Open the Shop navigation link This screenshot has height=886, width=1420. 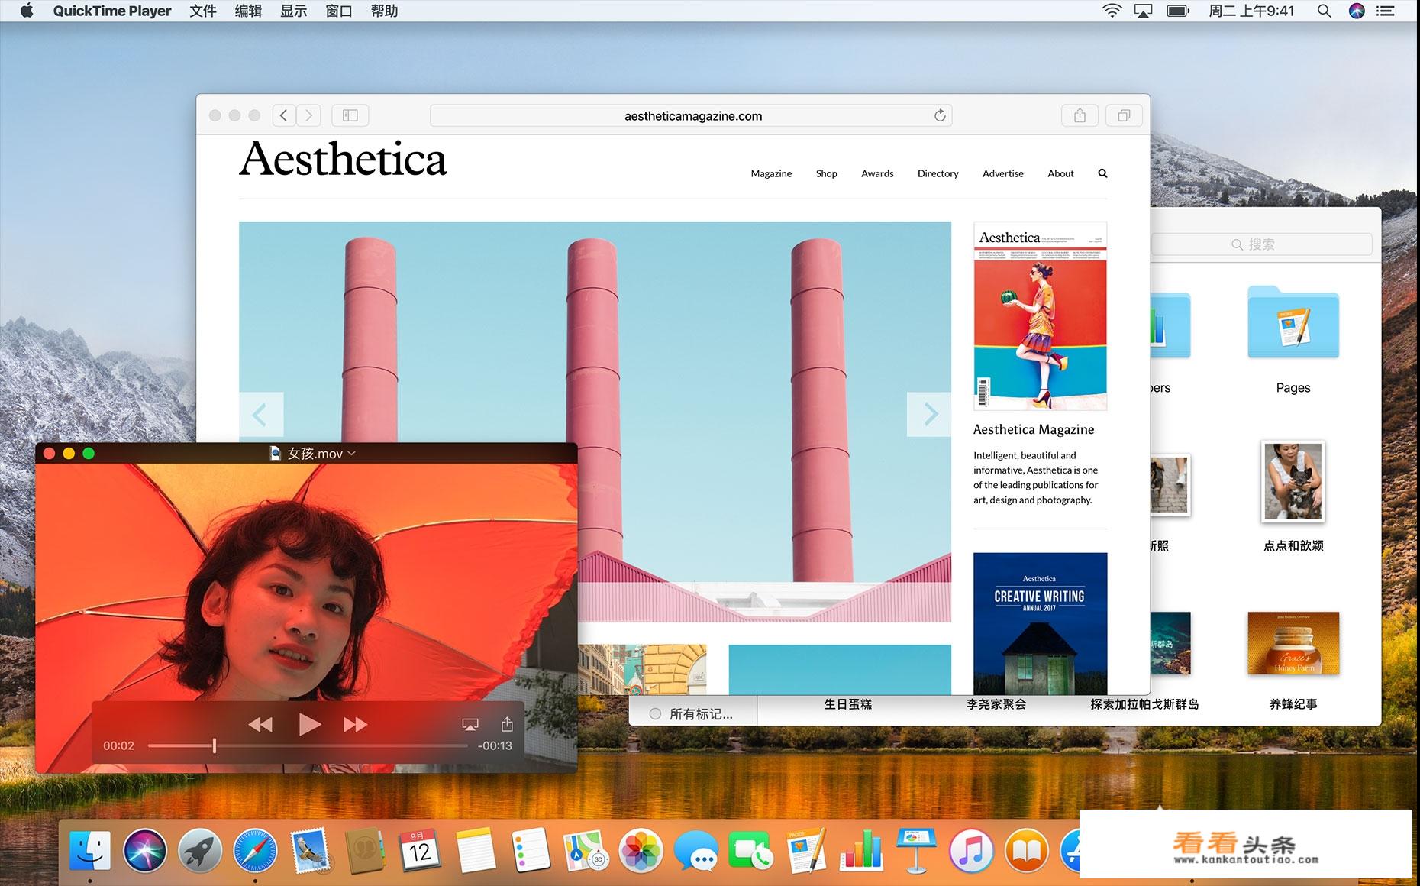826,173
